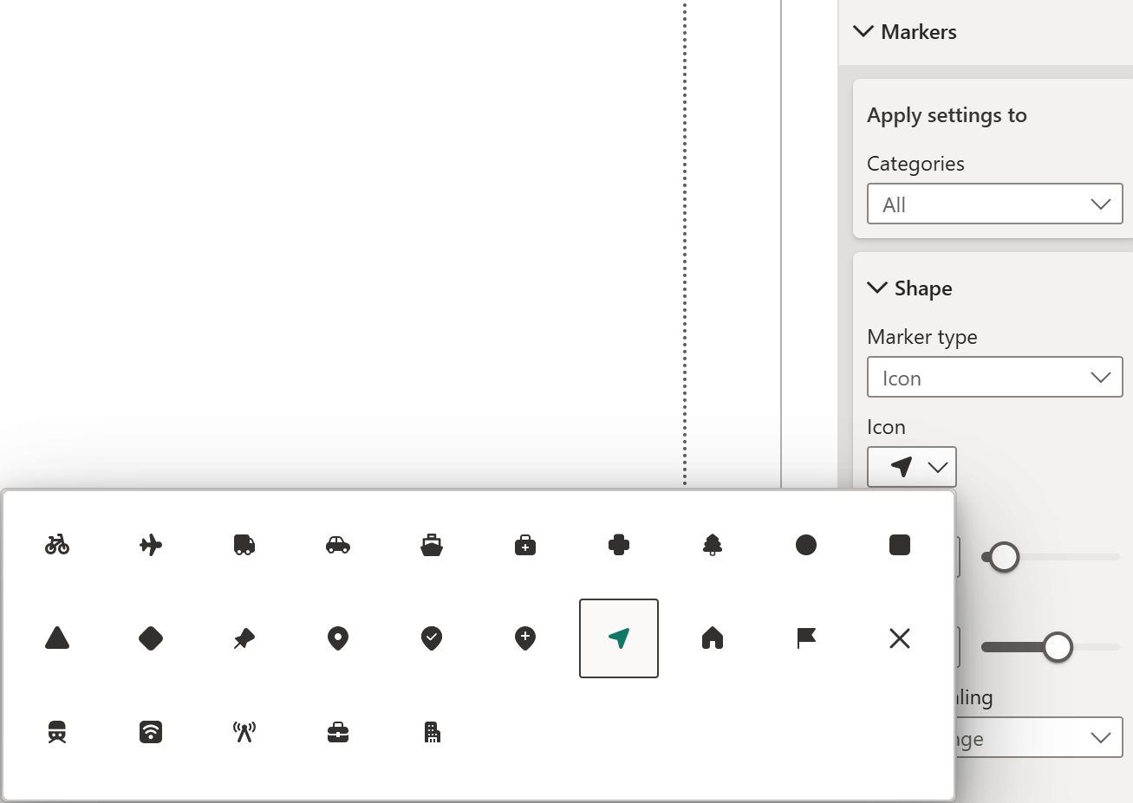Click the upper slider handle
The width and height of the screenshot is (1133, 803).
(1004, 558)
